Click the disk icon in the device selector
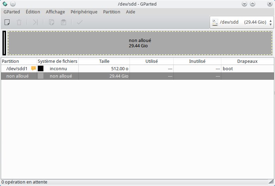This screenshot has height=186, width=275. [215, 22]
